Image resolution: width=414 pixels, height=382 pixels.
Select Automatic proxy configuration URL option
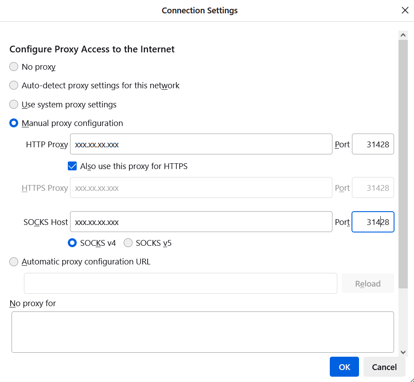click(14, 262)
